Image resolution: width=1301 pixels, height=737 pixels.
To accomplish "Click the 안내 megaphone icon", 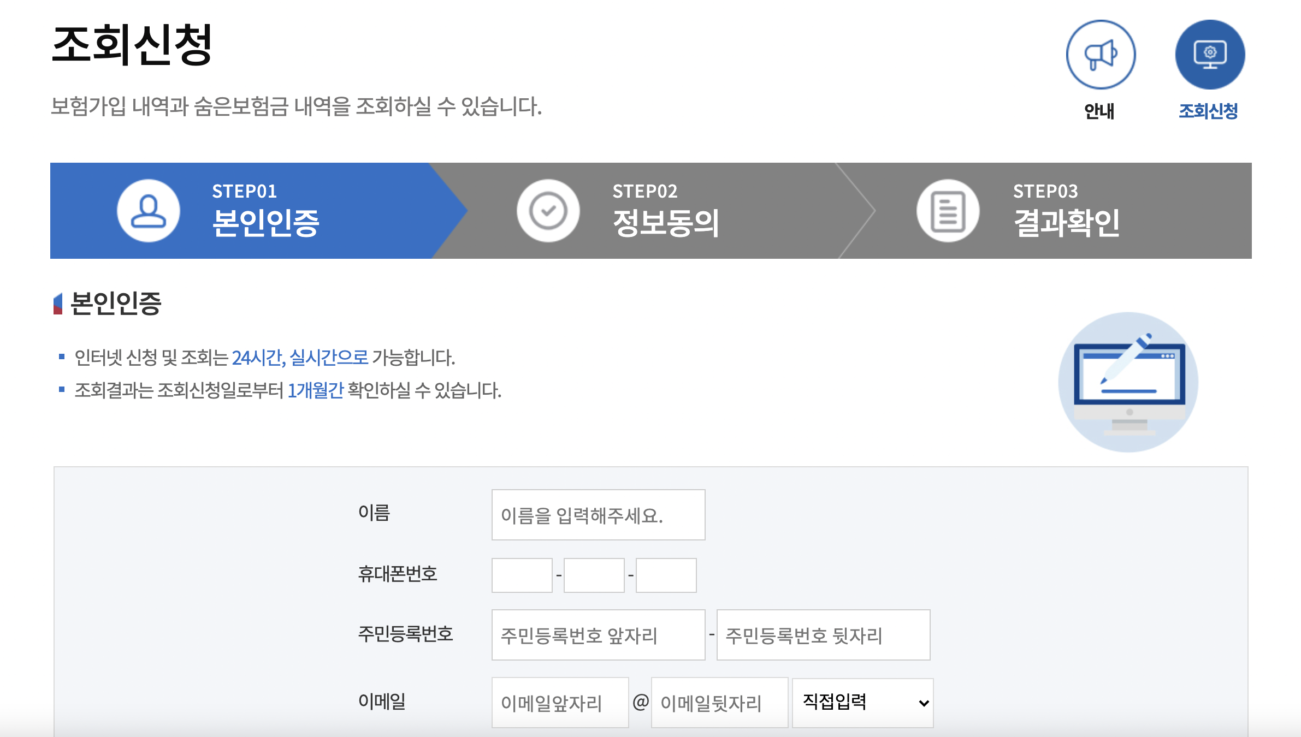I will click(x=1101, y=55).
